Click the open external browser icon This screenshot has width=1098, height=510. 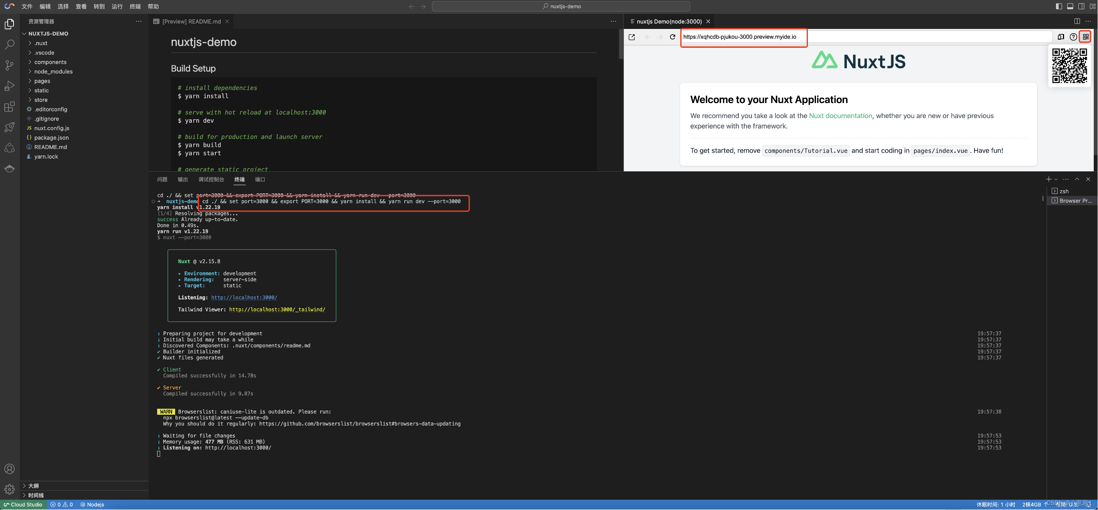632,36
